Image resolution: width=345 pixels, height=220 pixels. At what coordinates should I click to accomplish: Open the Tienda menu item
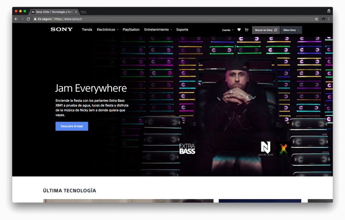point(87,30)
